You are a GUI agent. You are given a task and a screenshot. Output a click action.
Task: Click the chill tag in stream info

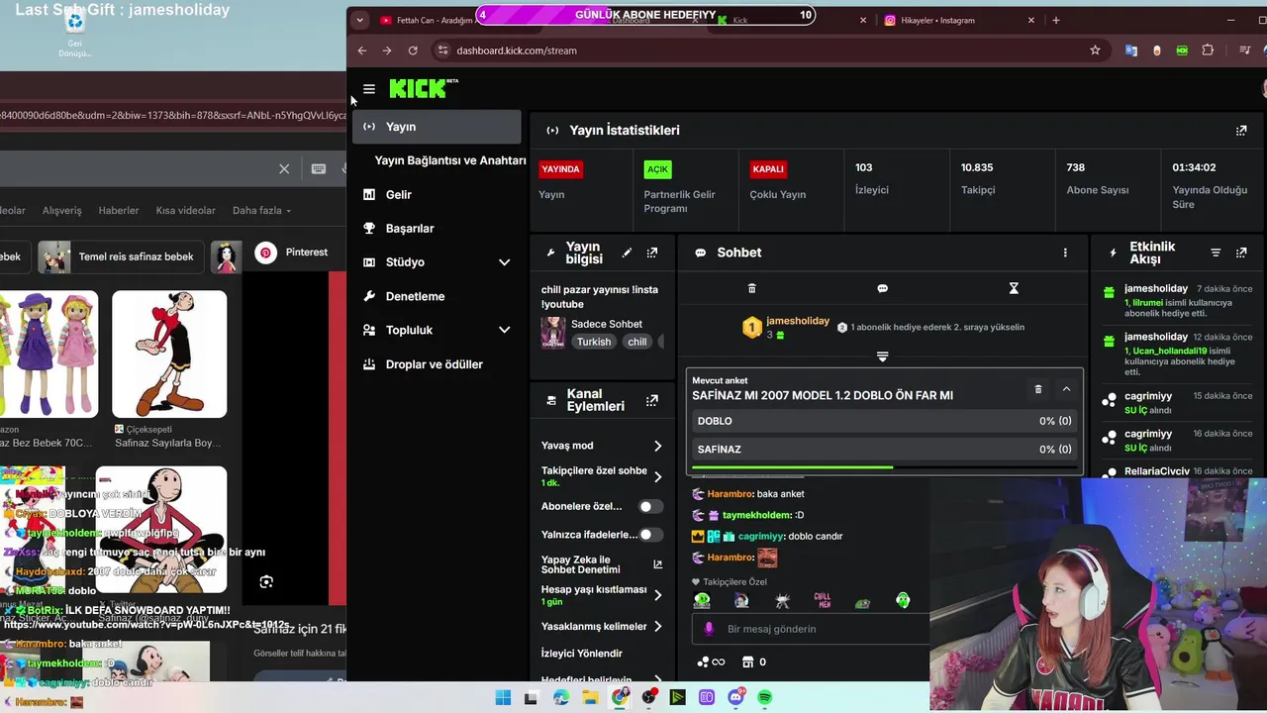tap(637, 342)
